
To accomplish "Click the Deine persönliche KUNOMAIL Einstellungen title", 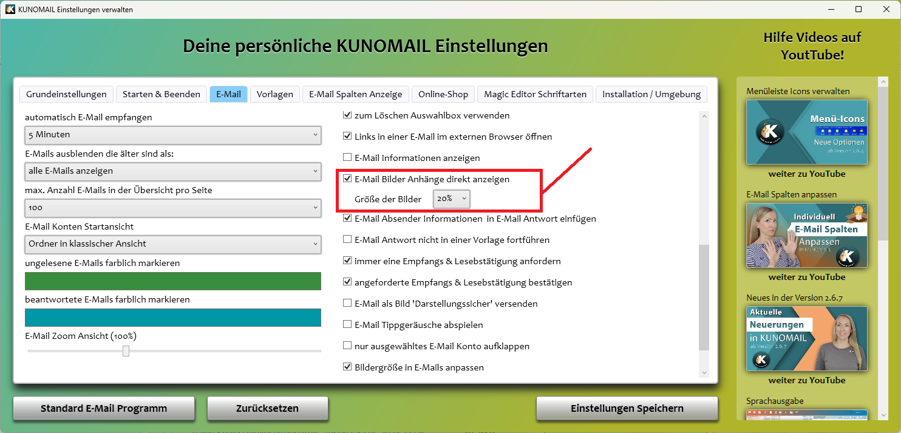I will coord(365,46).
